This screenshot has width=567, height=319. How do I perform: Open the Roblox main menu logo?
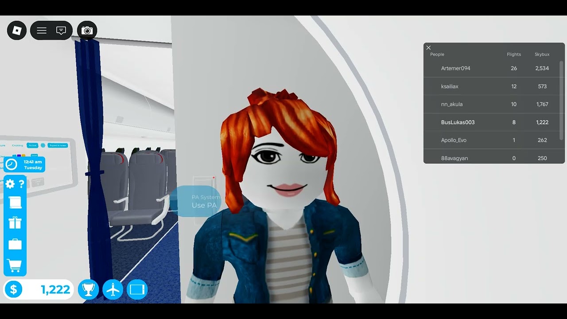[x=17, y=30]
